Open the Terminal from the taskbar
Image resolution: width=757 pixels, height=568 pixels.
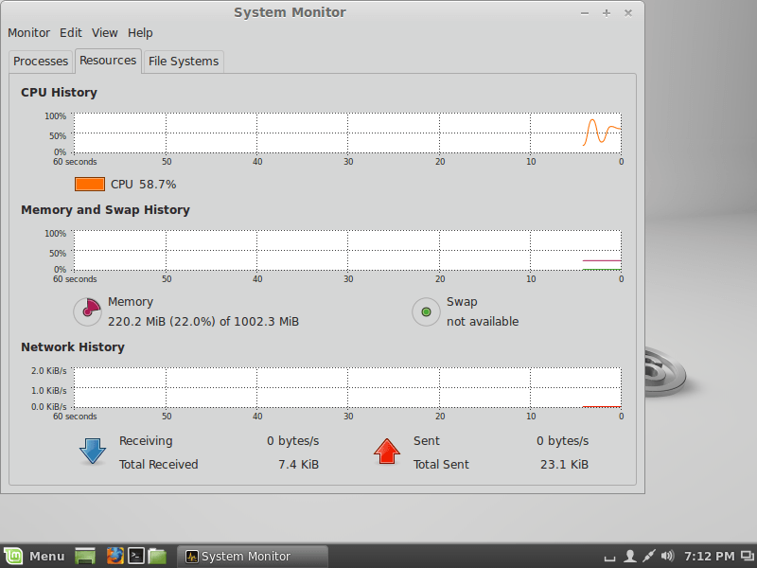(136, 556)
